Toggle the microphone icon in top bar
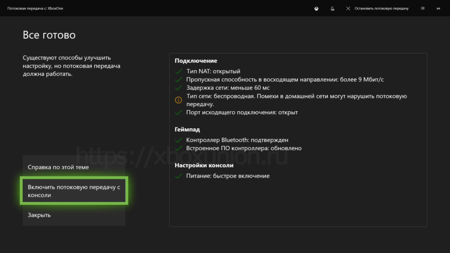The height and width of the screenshot is (253, 450). click(x=332, y=8)
